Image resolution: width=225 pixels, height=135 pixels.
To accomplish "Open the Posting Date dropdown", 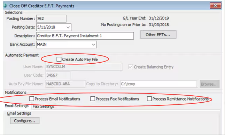I will [68, 27].
